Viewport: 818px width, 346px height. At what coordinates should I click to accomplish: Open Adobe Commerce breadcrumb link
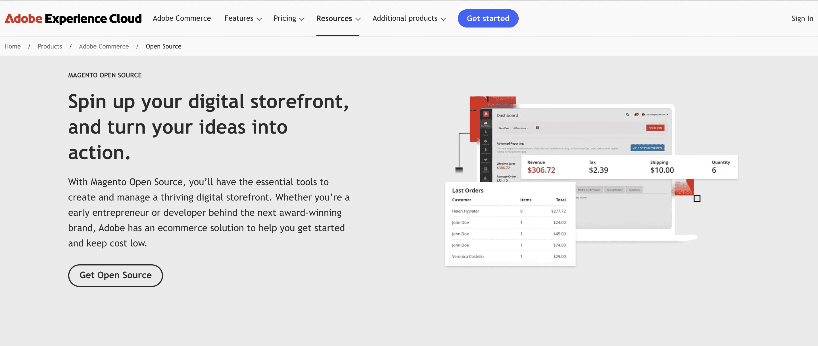(x=104, y=46)
